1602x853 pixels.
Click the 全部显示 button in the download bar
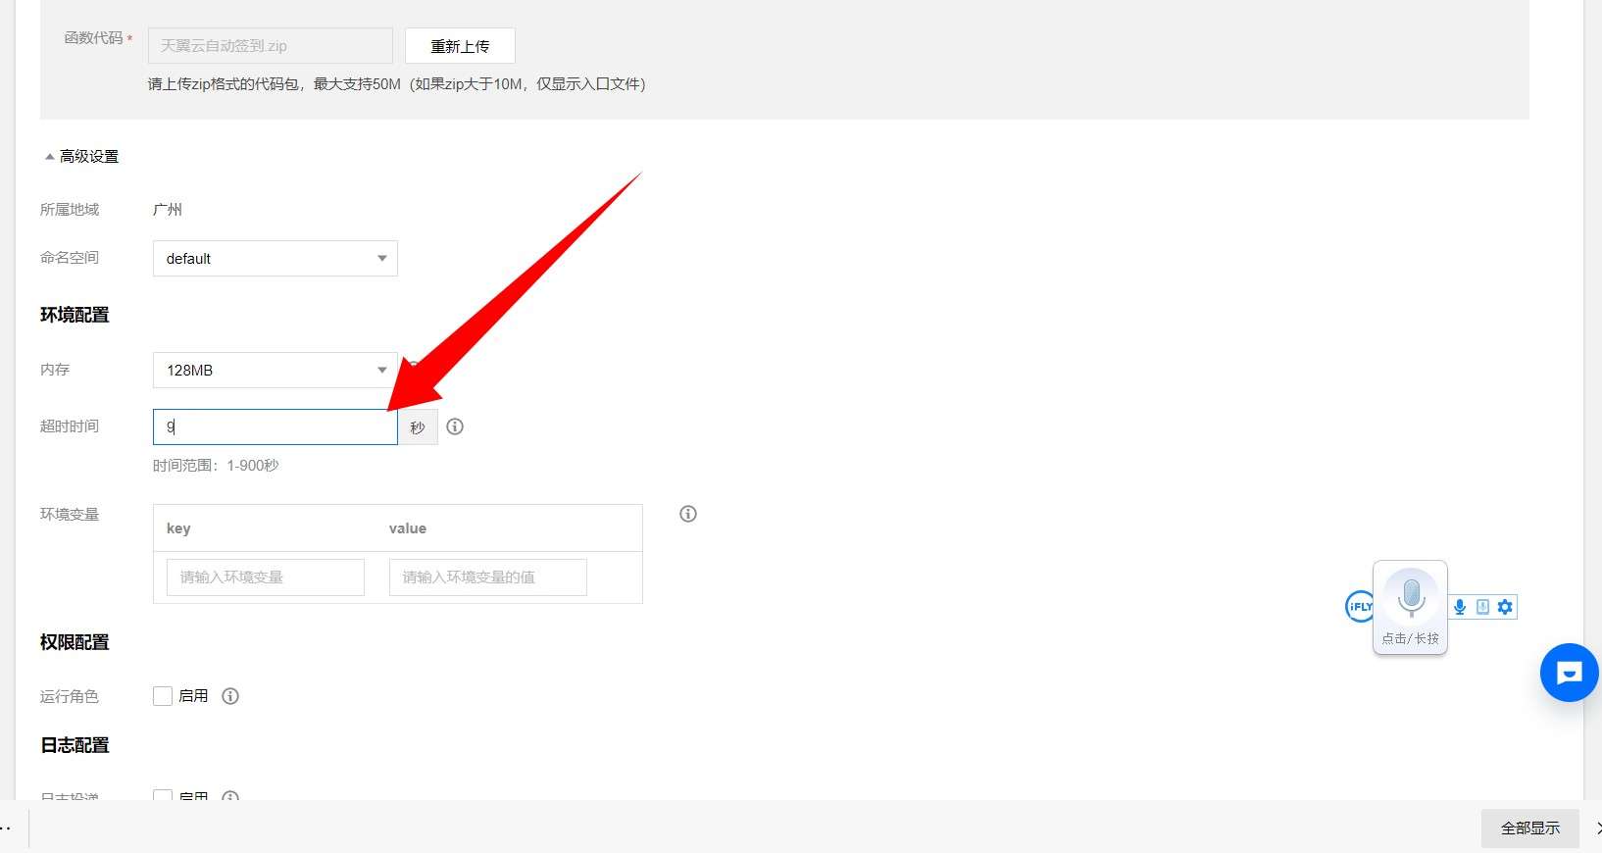tap(1529, 828)
